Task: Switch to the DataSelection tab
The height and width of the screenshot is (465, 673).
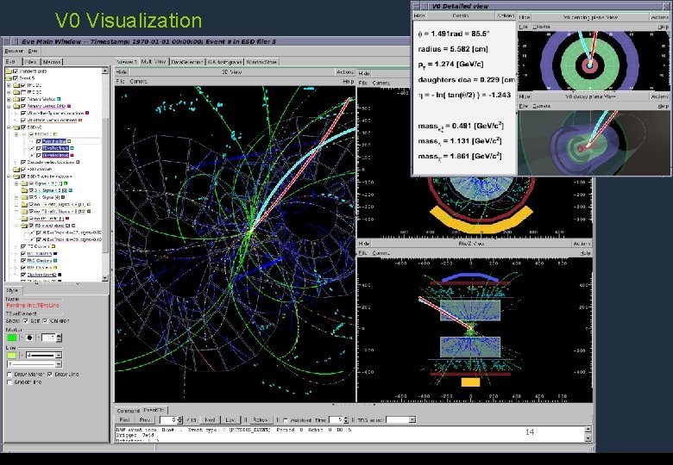Action: pyautogui.click(x=186, y=62)
